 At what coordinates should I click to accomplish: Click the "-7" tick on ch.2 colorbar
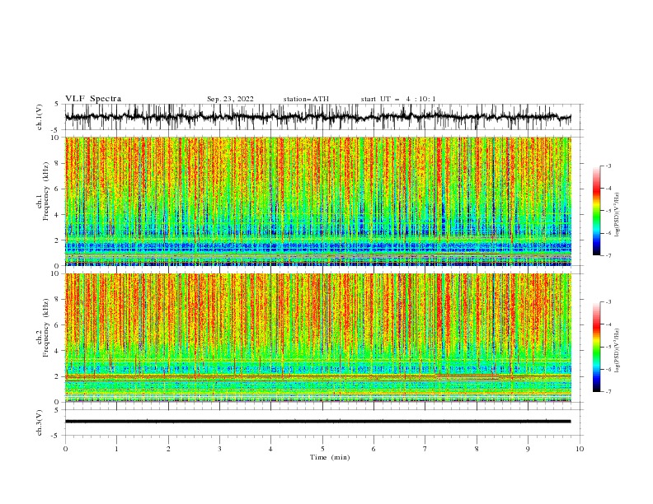pos(608,391)
